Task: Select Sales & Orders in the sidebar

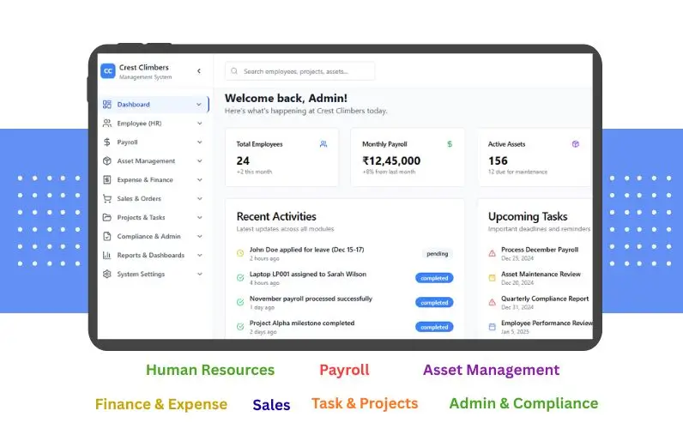Action: (x=153, y=198)
